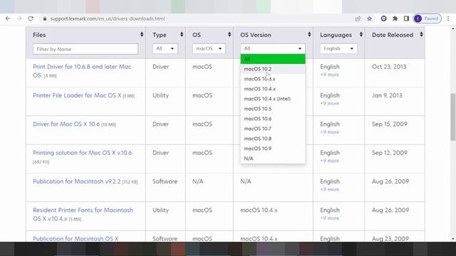Select macOS 10.3.x option
This screenshot has width=456, height=256.
(273, 79)
